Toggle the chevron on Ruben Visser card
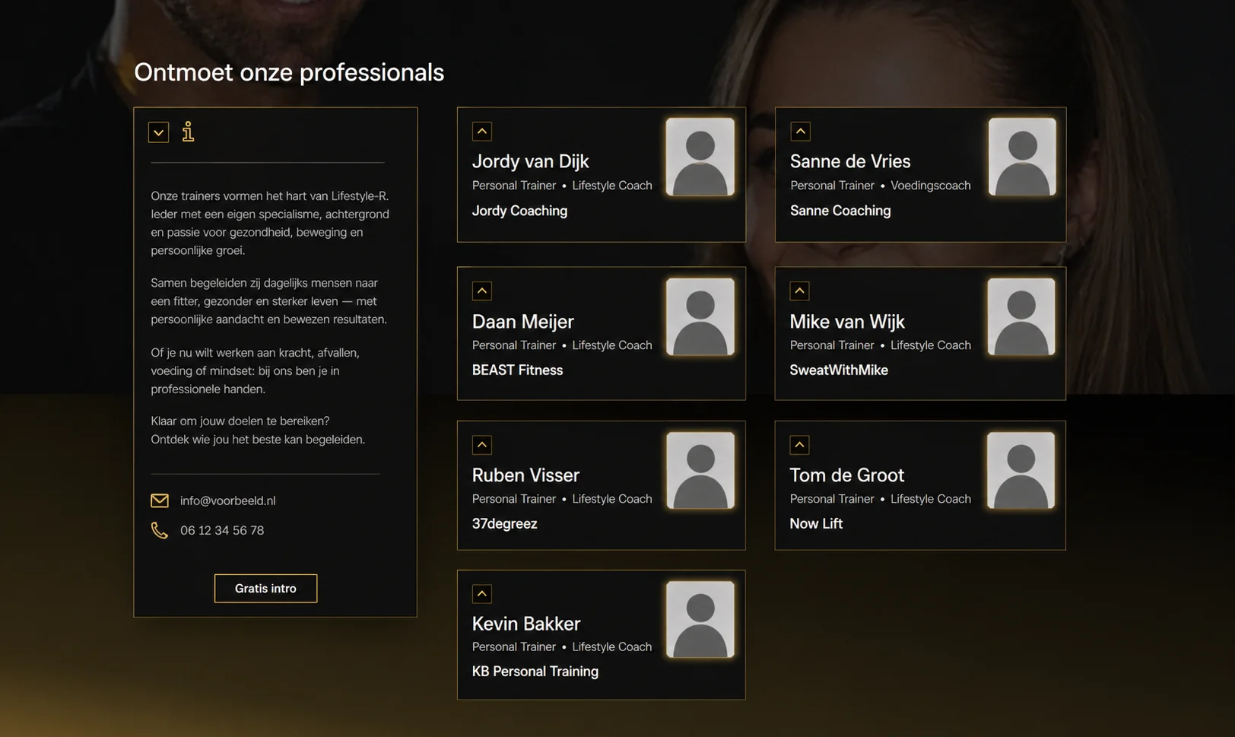Viewport: 1235px width, 737px height. coord(482,445)
